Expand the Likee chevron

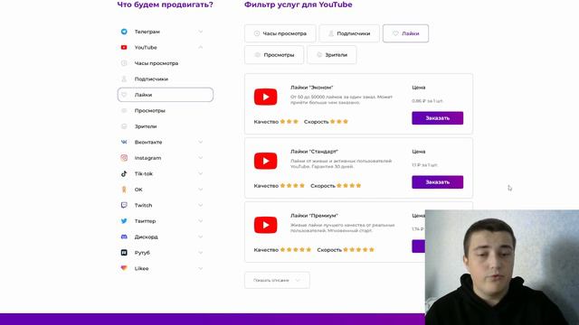coord(201,268)
